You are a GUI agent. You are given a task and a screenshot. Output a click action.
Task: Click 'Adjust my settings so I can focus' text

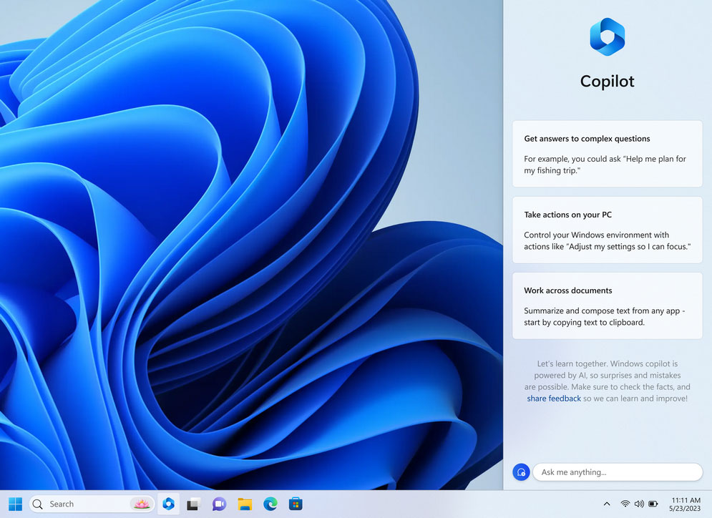(630, 247)
